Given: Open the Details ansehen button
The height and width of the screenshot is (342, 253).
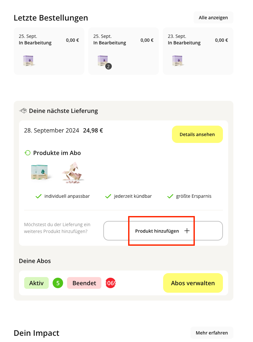Looking at the screenshot, I should [197, 134].
